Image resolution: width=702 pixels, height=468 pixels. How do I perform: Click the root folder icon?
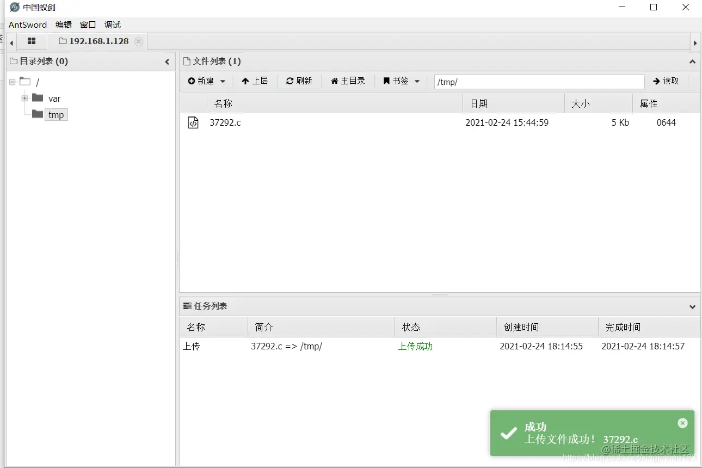(25, 82)
